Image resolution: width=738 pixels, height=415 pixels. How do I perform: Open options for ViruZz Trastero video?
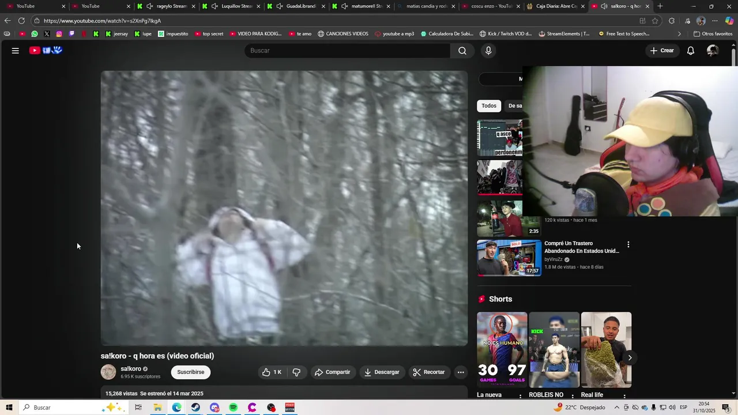coord(628,244)
